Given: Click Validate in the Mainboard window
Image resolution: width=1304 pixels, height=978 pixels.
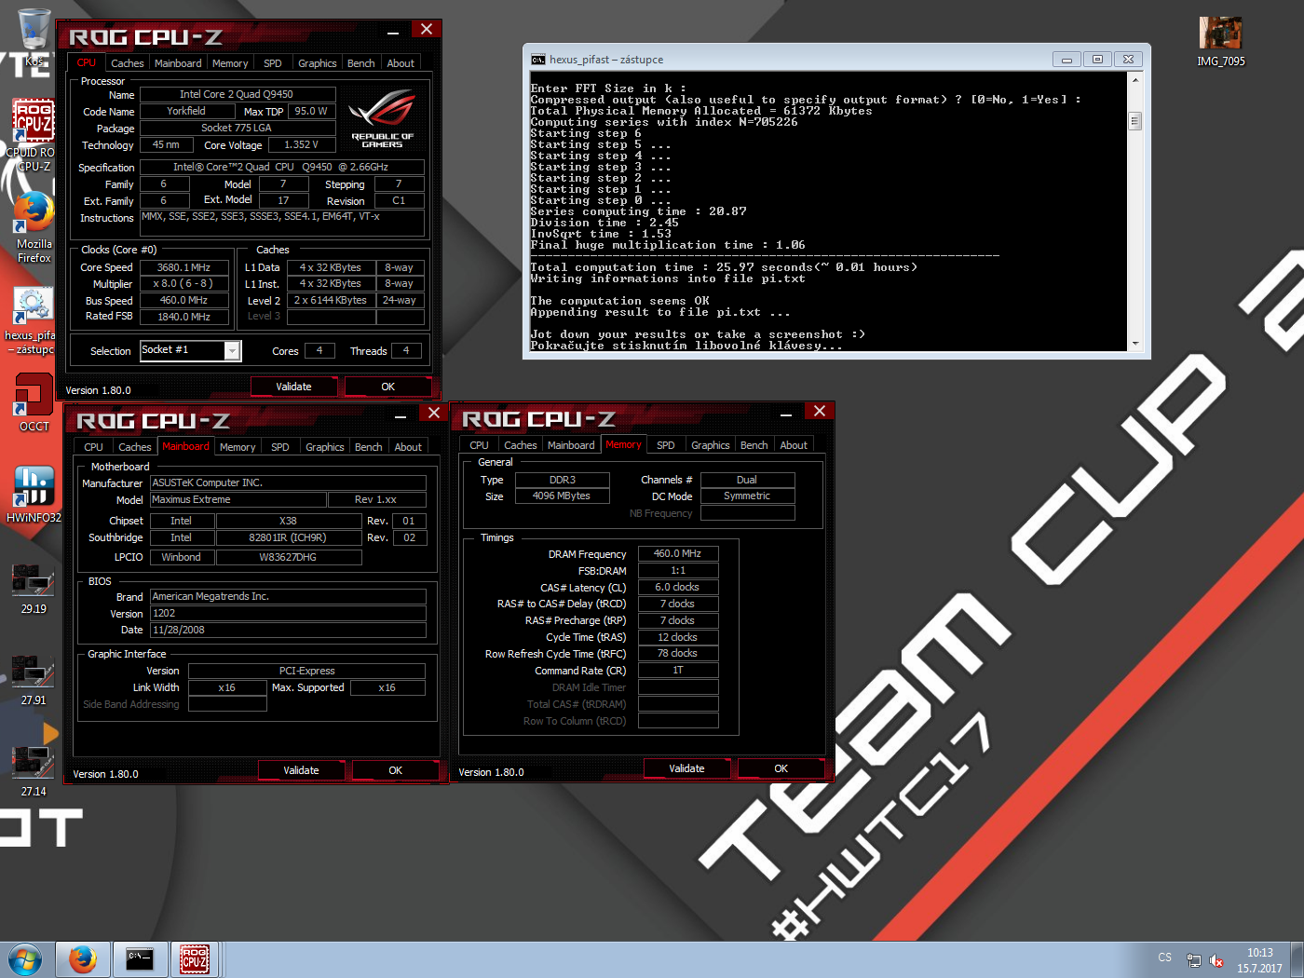Looking at the screenshot, I should click(302, 770).
